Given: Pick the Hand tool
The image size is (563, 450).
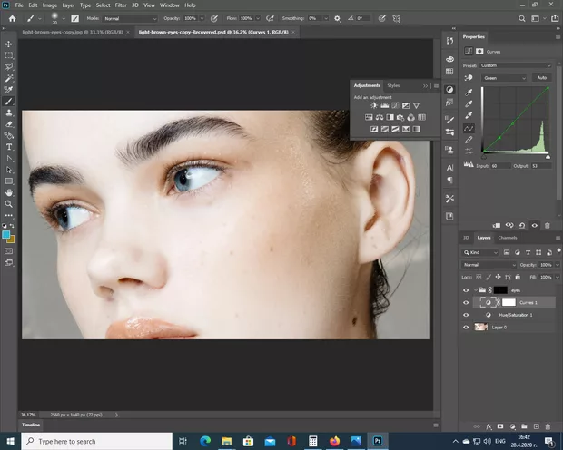Looking at the screenshot, I should (10, 192).
